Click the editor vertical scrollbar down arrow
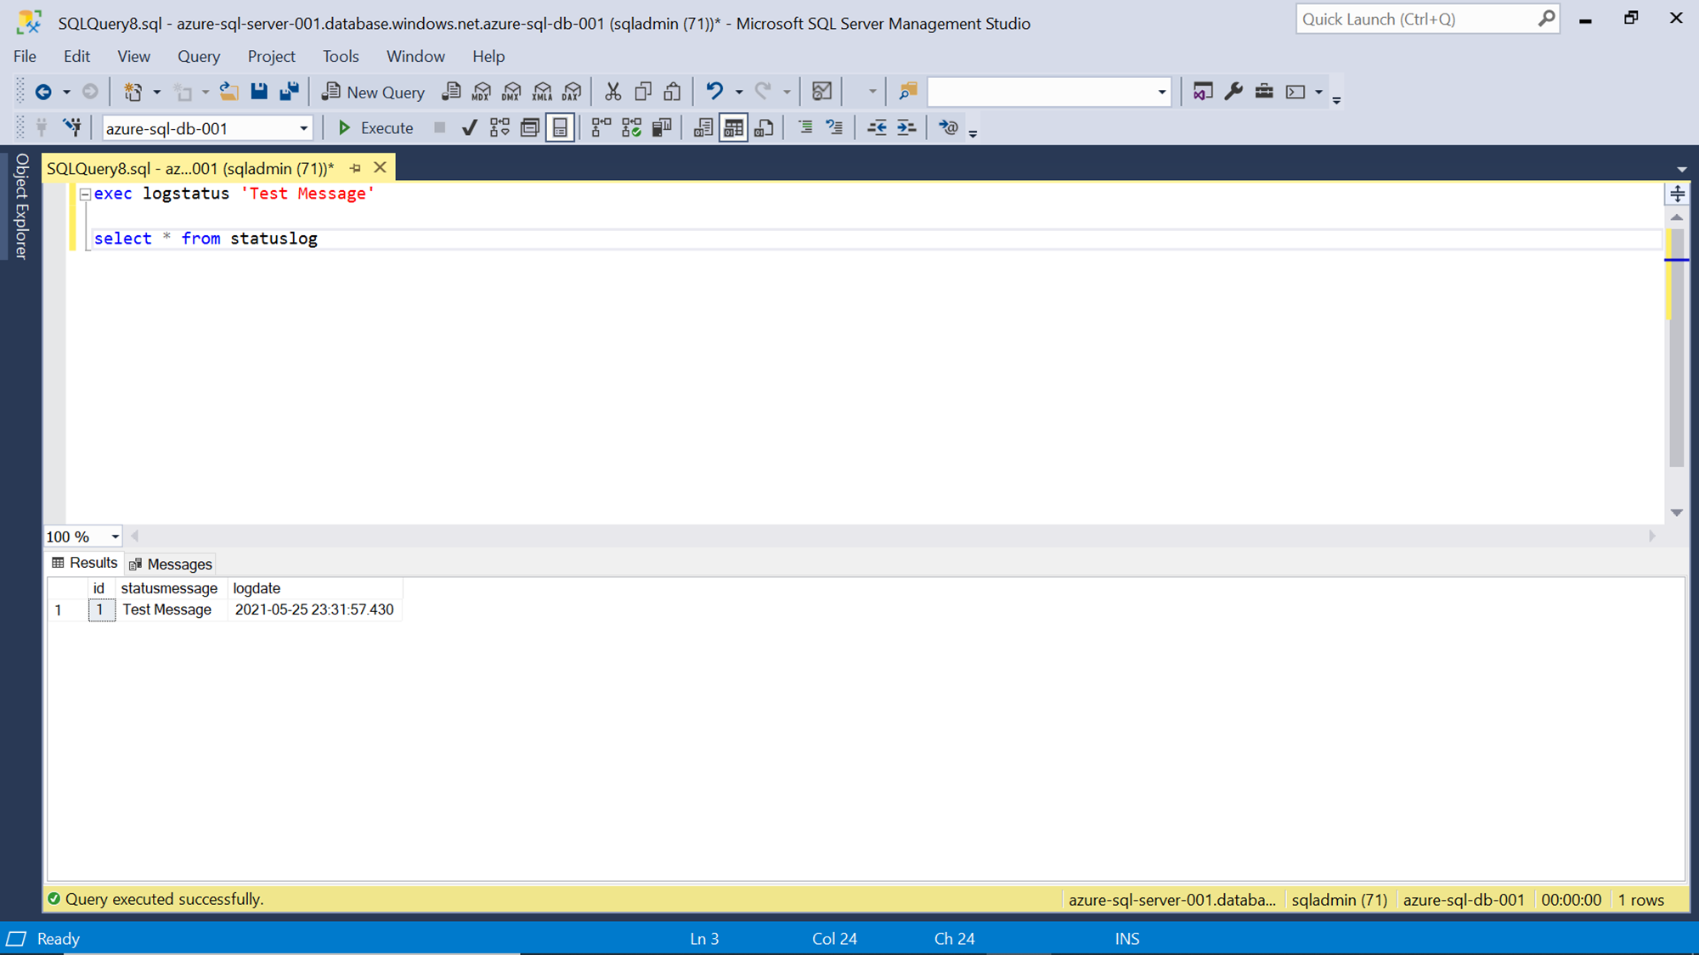The image size is (1699, 955). tap(1676, 513)
